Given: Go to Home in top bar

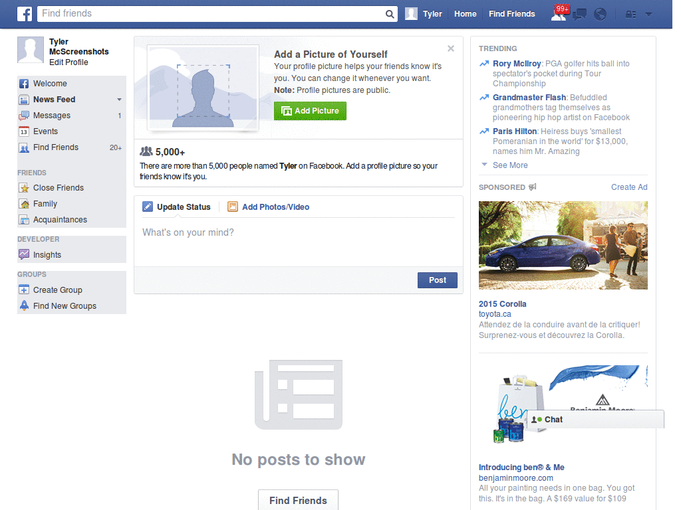Looking at the screenshot, I should point(465,14).
